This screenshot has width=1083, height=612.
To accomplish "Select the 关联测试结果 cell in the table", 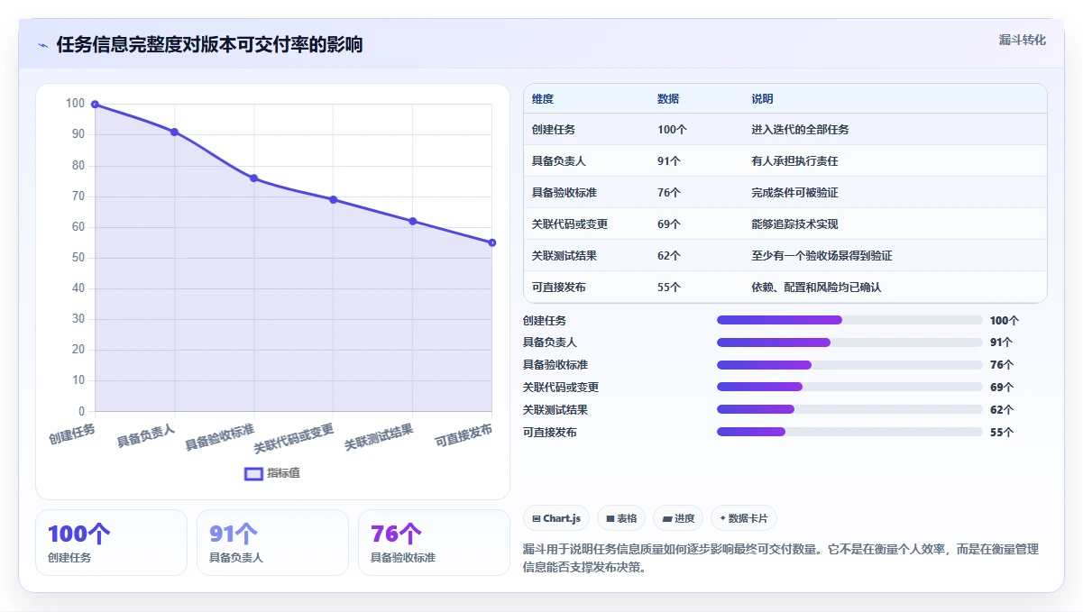I will [x=564, y=256].
